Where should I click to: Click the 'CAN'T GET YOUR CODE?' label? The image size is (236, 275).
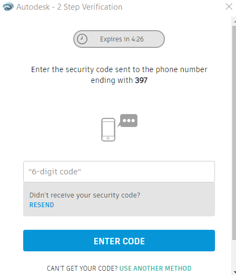click(x=82, y=269)
